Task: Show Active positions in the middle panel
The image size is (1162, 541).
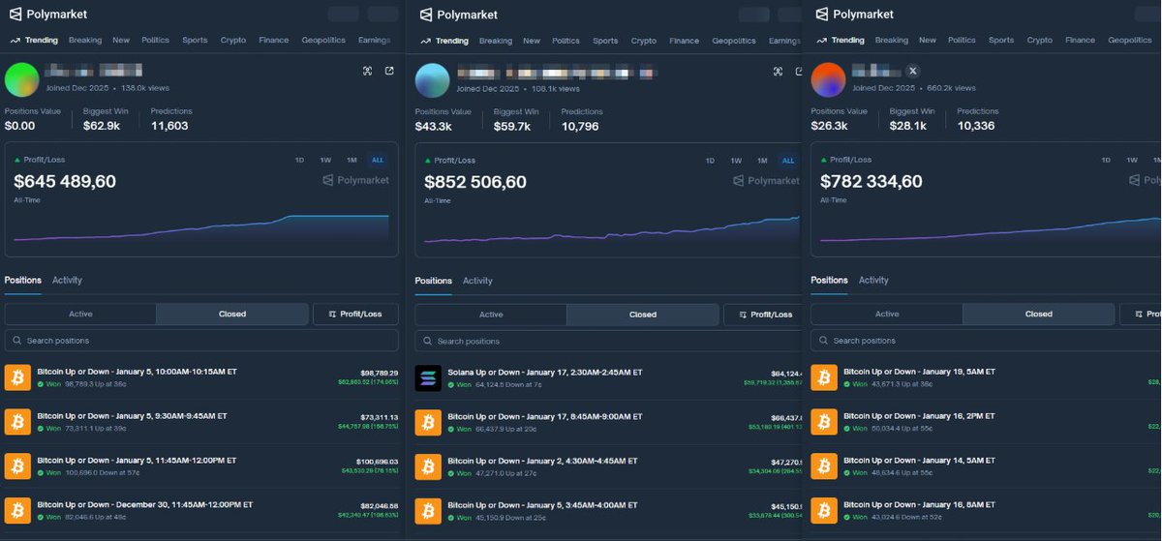Action: coord(491,315)
